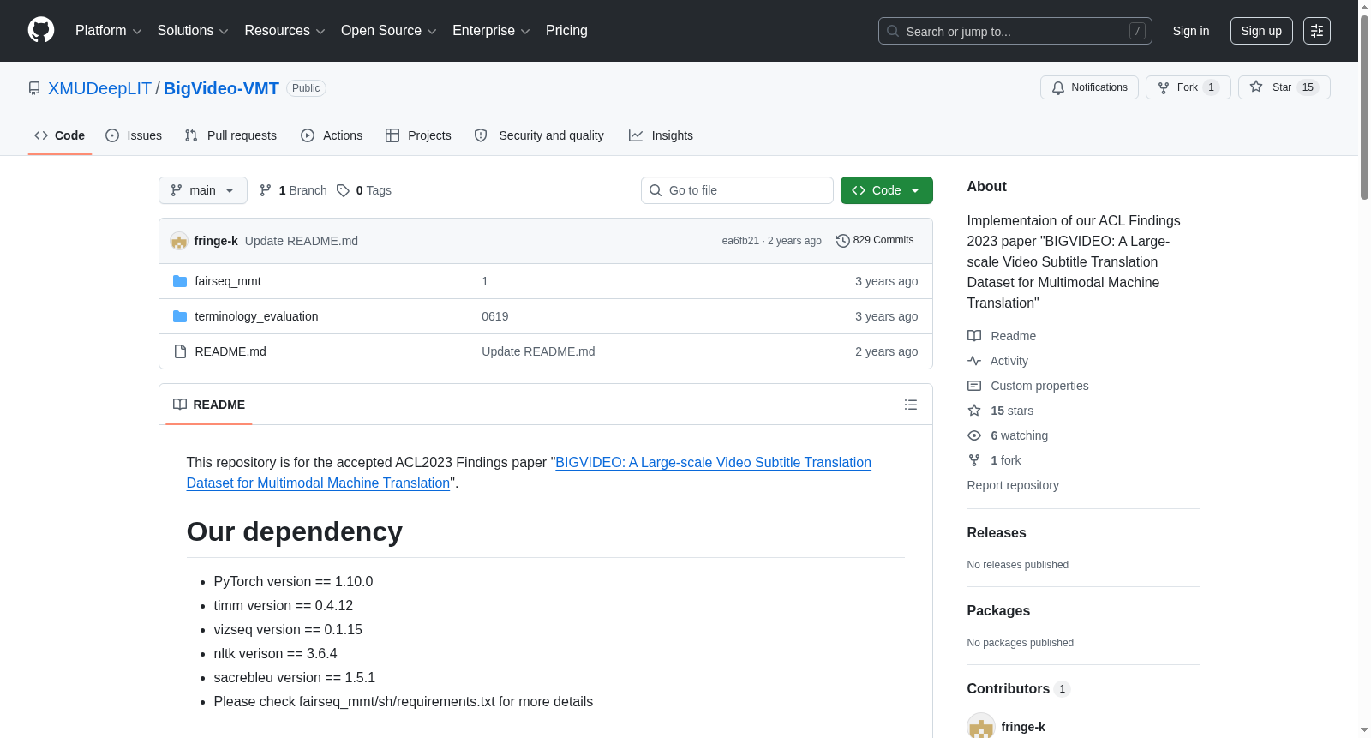Click the README.md file icon
The width and height of the screenshot is (1371, 738).
click(180, 351)
